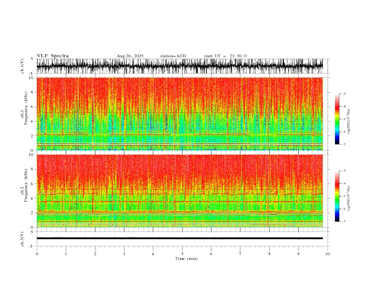Click the ch.1 "Frequency (kHz)" axis label
The height and width of the screenshot is (285, 369).
point(26,108)
